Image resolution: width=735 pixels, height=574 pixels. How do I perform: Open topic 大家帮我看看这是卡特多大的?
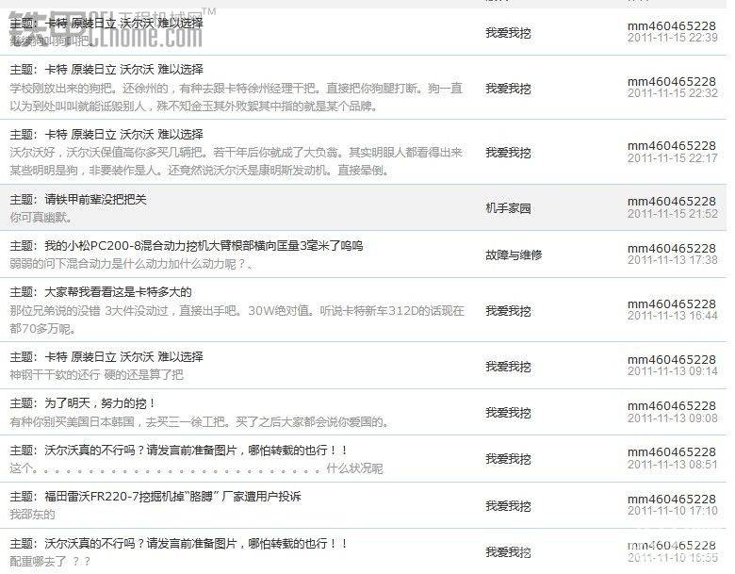pos(118,292)
